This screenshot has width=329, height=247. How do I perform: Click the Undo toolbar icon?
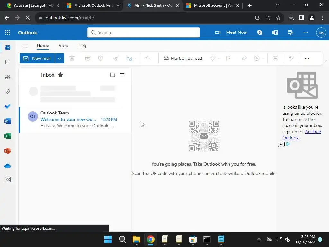tap(291, 58)
